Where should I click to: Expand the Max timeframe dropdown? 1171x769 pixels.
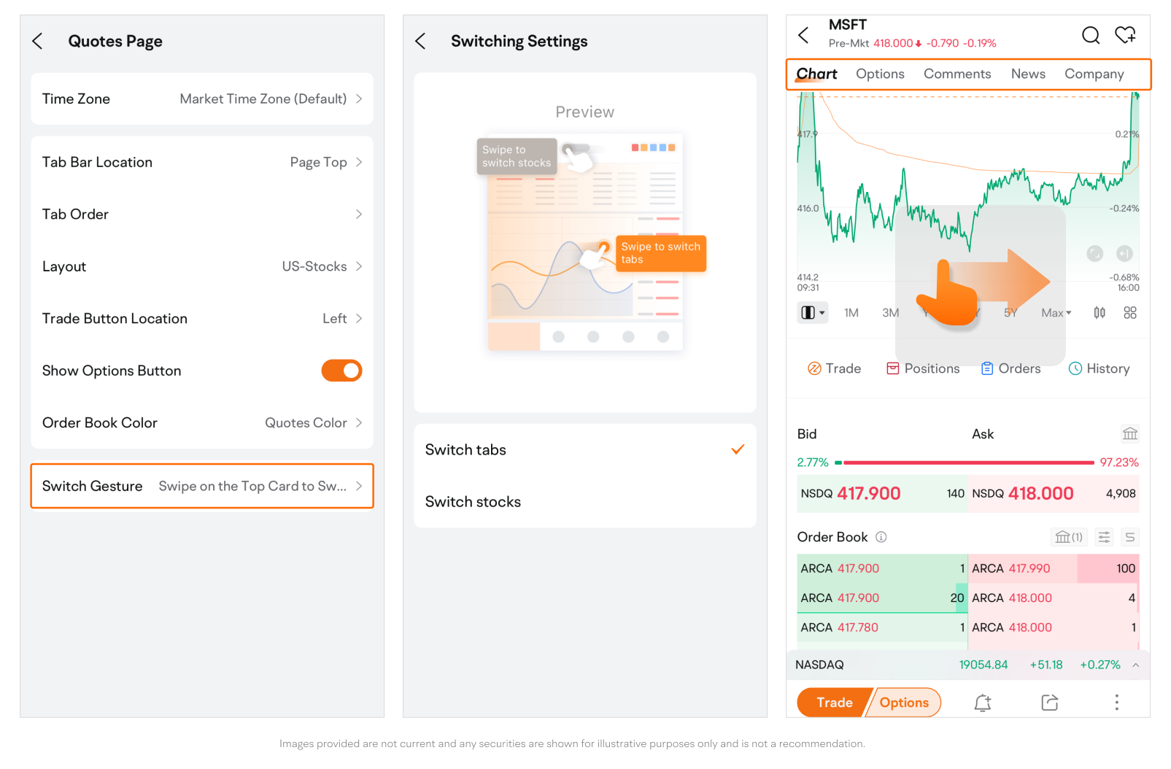1056,313
